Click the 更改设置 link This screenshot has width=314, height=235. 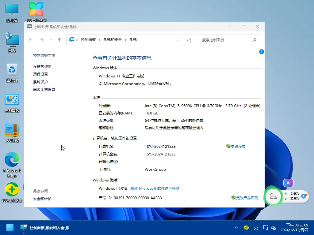(x=238, y=146)
